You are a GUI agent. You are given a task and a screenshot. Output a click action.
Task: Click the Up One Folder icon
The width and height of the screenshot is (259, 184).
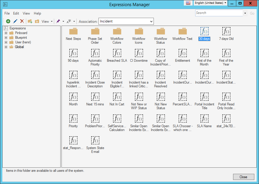point(37,21)
